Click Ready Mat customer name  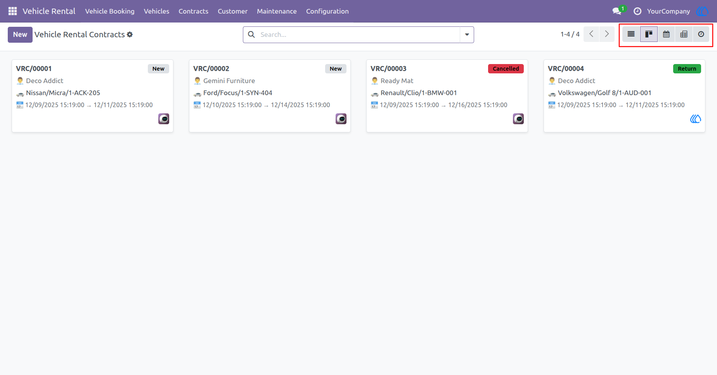397,81
